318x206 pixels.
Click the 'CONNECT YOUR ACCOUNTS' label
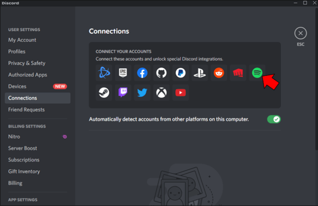click(124, 52)
